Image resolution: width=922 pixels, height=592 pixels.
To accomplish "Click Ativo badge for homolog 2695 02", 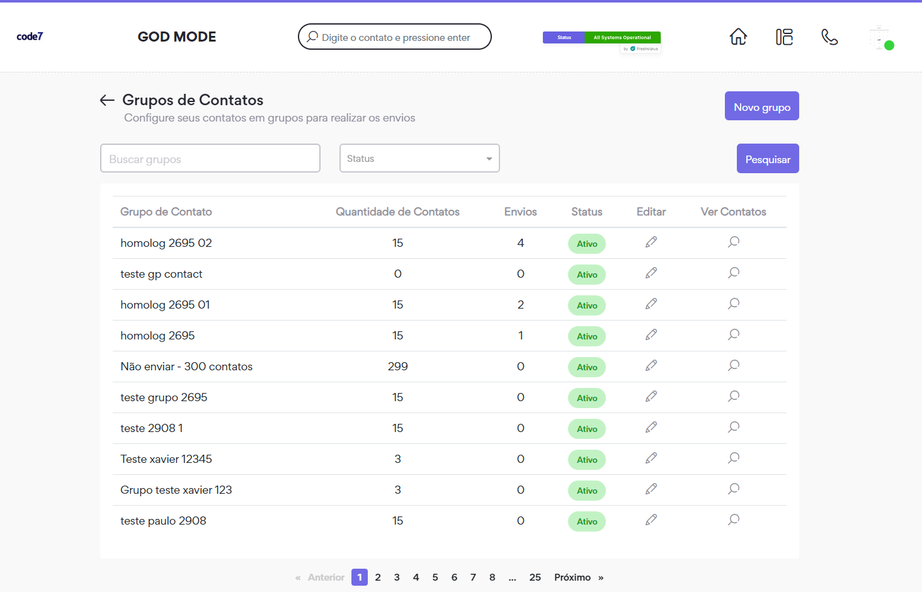I will click(x=587, y=244).
